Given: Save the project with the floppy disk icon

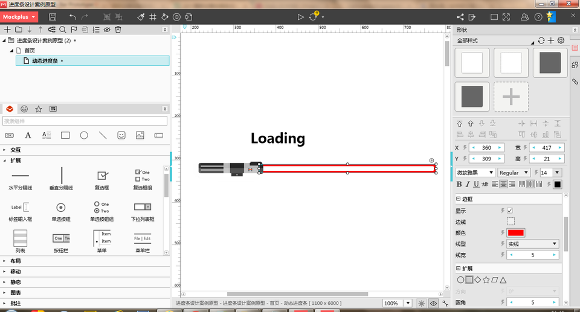Looking at the screenshot, I should (x=53, y=17).
